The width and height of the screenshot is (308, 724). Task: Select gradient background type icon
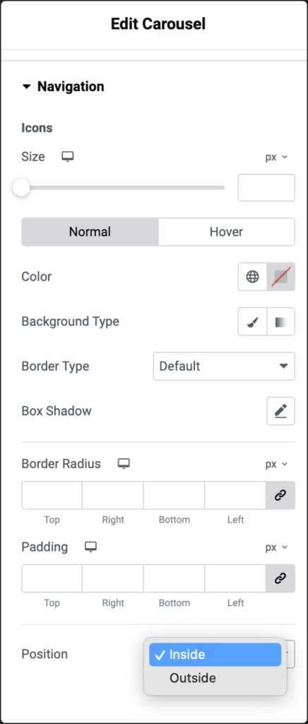280,322
